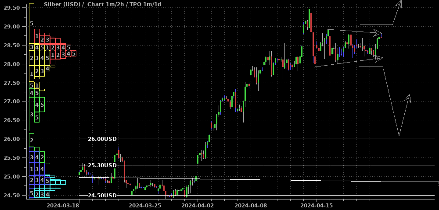439x210 pixels.
Task: Click the 26.00USD horizontal line label
Action: click(x=102, y=139)
